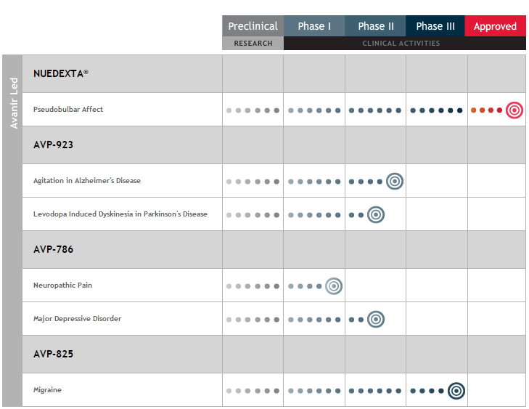Click Major Depressive Disorder Phase I progress dots
529x409 pixels.
[314, 320]
